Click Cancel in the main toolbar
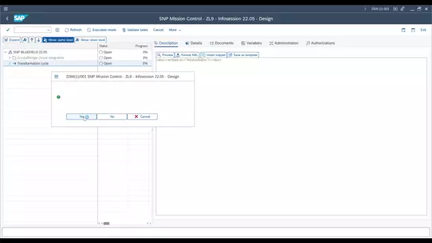This screenshot has width=432, height=243. (x=158, y=30)
